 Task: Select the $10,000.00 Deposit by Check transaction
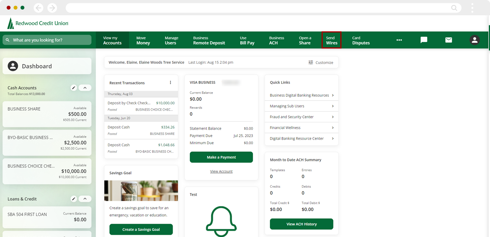coord(141,106)
